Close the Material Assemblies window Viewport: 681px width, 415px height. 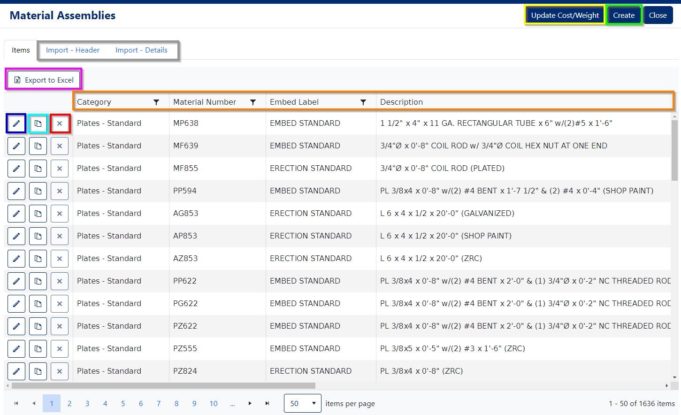658,15
